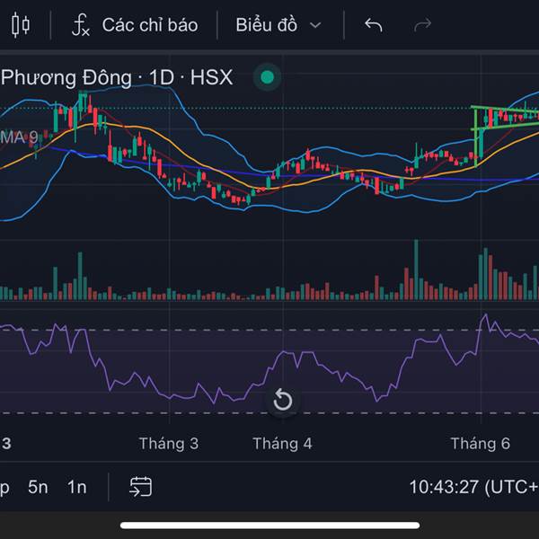The image size is (539, 539).
Task: Click the circular reset chart view button
Action: click(283, 401)
